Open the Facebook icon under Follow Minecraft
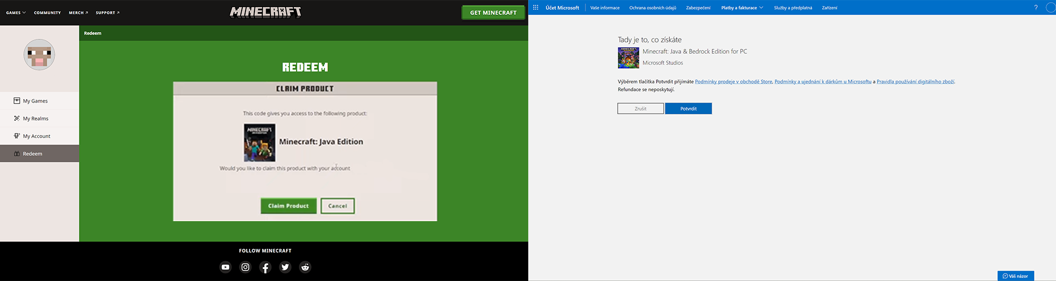This screenshot has height=281, width=1056. click(265, 267)
